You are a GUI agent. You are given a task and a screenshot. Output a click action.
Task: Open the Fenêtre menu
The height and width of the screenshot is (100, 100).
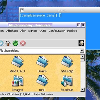tap(72, 31)
